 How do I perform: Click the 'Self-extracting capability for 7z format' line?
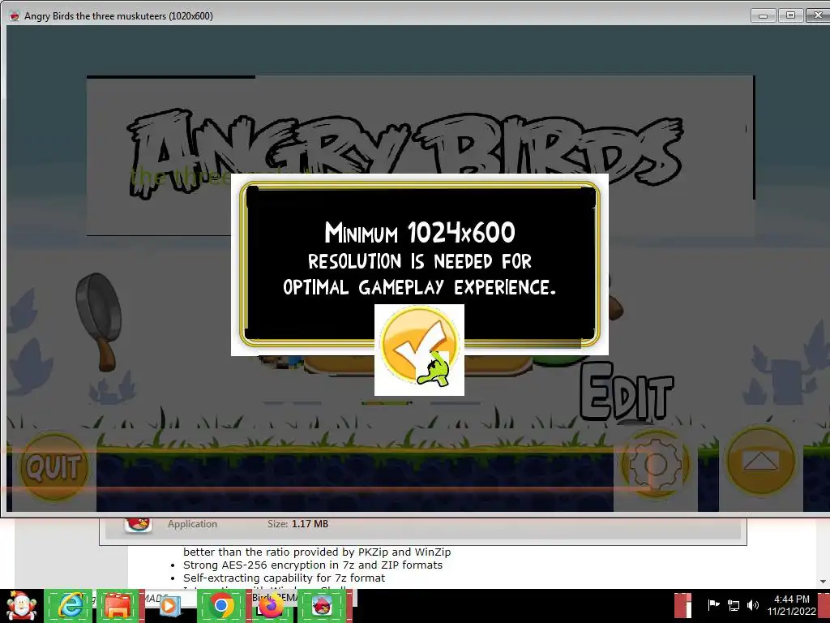pos(284,578)
